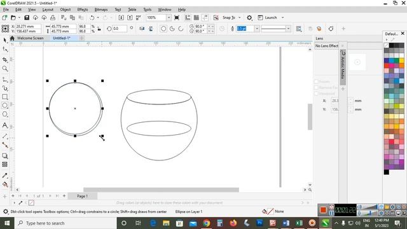Select the Freehand curve tool

coord(4,80)
